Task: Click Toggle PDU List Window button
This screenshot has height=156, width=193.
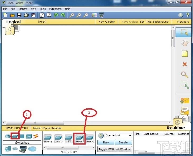Action: [114, 149]
